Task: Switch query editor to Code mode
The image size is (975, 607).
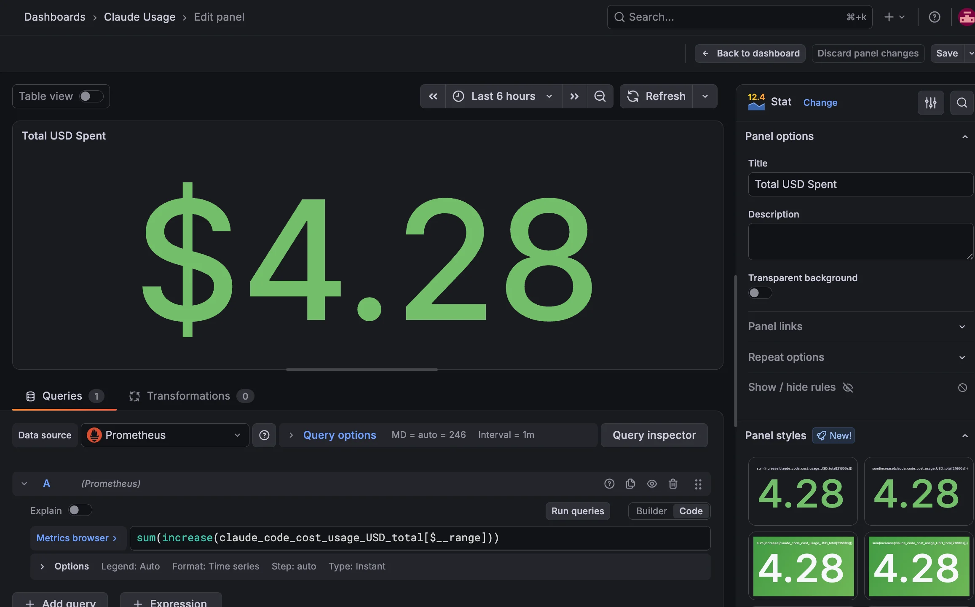Action: (x=691, y=511)
